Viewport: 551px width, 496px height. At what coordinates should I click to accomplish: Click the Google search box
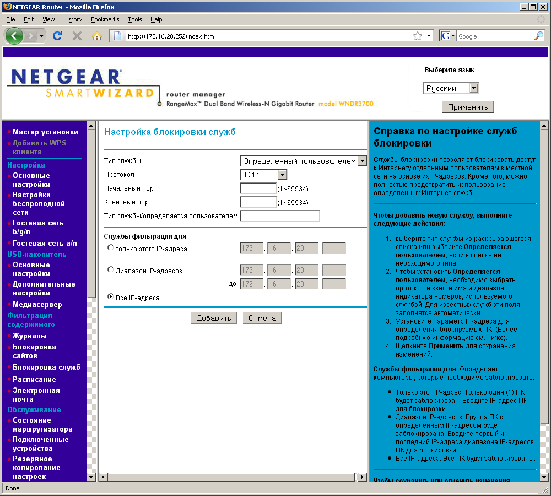tap(495, 36)
